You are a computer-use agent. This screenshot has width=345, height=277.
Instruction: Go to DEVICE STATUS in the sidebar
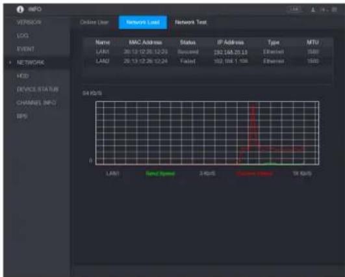click(x=38, y=89)
